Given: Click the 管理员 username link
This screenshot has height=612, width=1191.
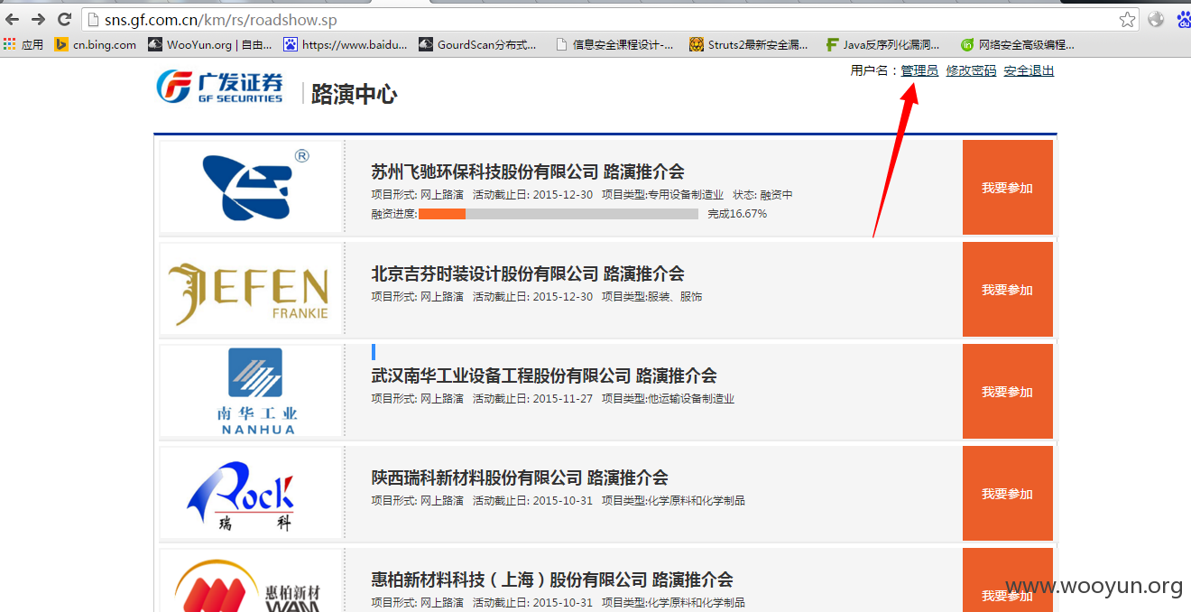Looking at the screenshot, I should [x=919, y=70].
